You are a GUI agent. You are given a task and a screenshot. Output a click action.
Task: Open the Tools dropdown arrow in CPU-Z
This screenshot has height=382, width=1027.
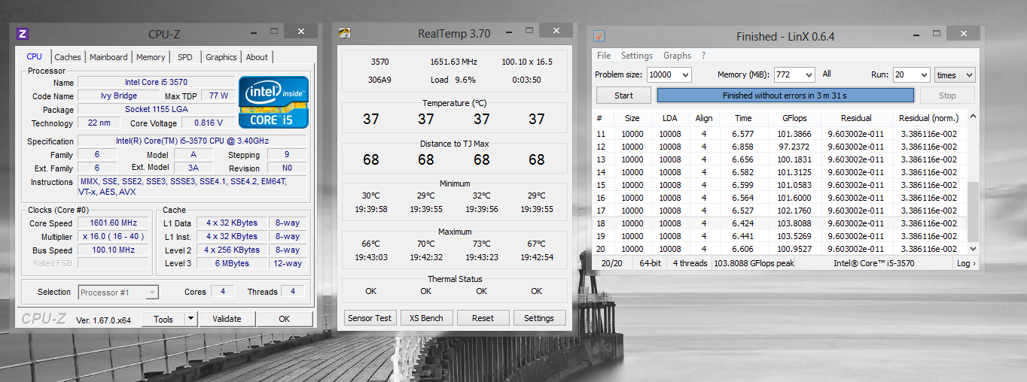[191, 319]
